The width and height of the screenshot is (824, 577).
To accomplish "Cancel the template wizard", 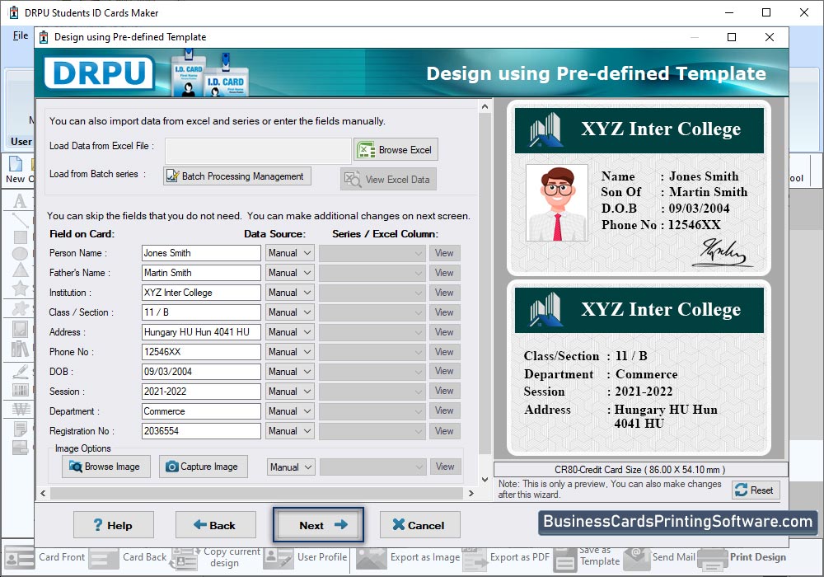I will (420, 525).
